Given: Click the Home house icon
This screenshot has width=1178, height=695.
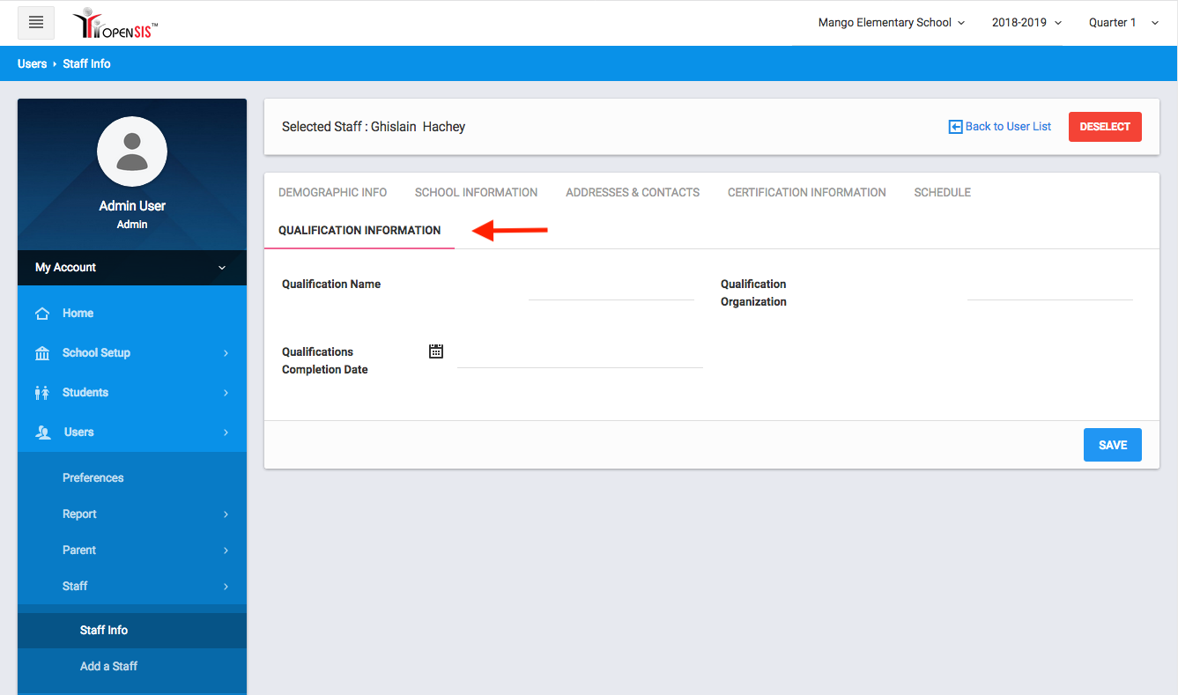Looking at the screenshot, I should click(x=41, y=314).
